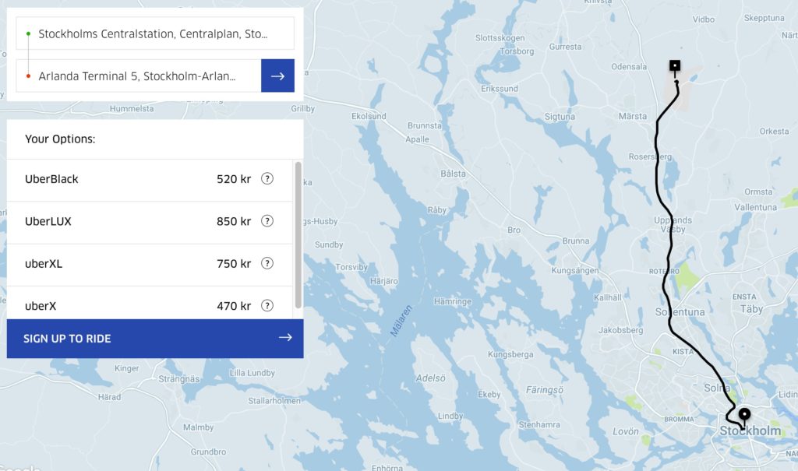Show fare details icon for uberX
The height and width of the screenshot is (471, 798).
point(267,305)
